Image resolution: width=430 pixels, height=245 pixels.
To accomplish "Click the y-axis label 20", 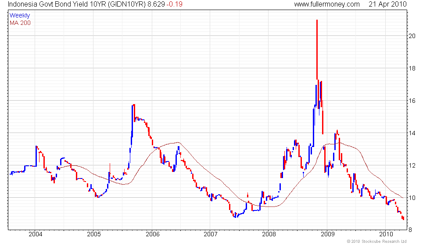I will tap(412, 36).
